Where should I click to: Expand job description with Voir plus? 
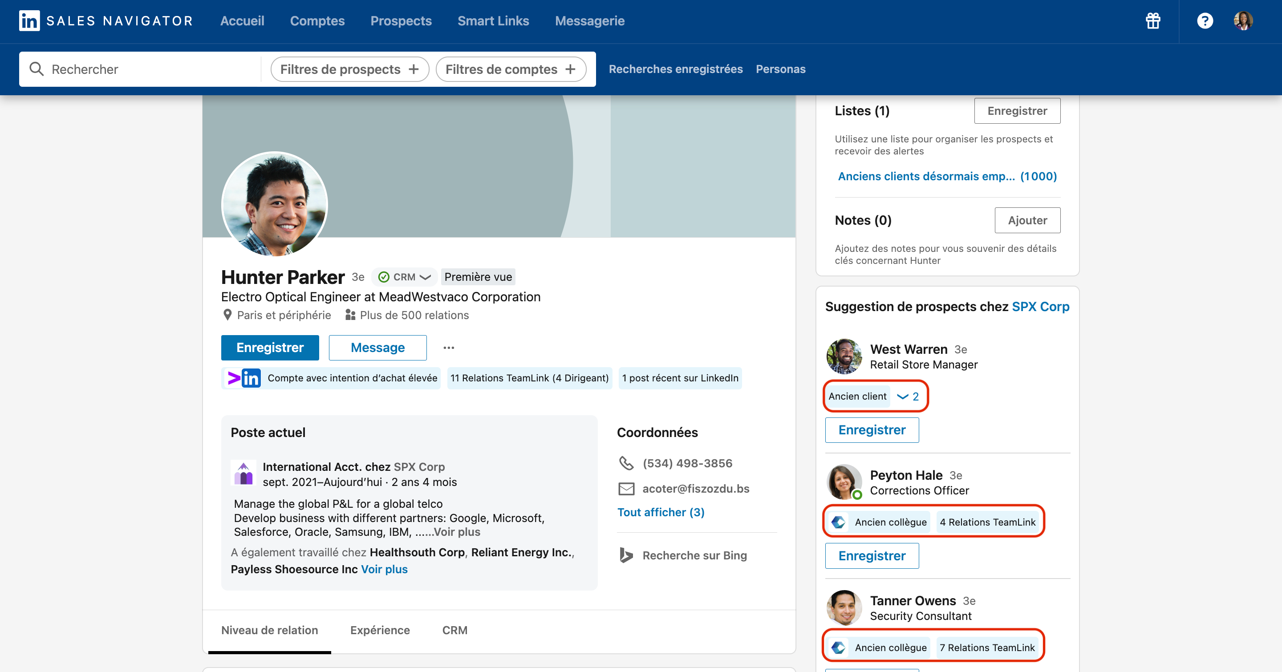click(456, 532)
